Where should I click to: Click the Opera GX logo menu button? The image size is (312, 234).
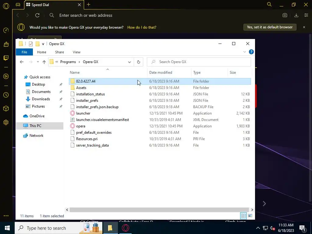click(6, 6)
